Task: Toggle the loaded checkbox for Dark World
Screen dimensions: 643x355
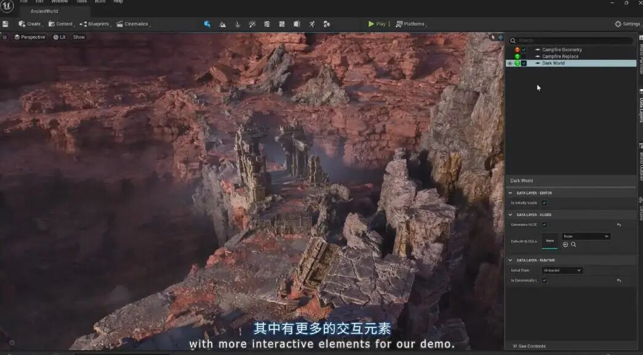Action: [x=524, y=63]
